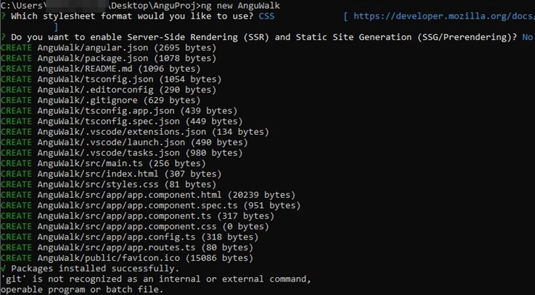This screenshot has height=295, width=535.
Task: Click the AnguWalk/tsconfig.json line
Action: [111, 79]
